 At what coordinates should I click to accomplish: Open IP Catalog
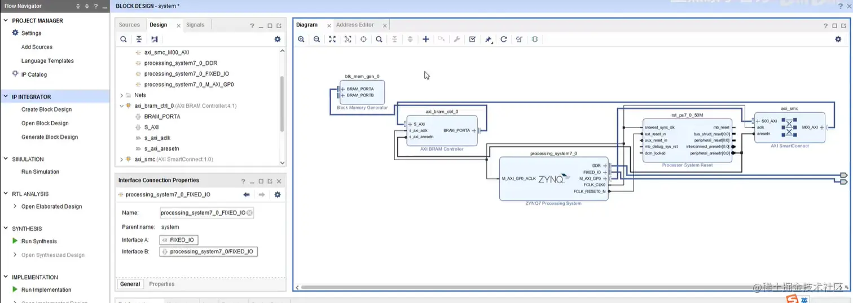point(34,74)
